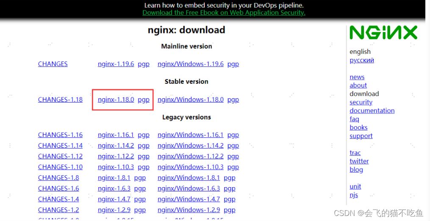Download nginx-1.12.2
The image size is (430, 221).
(116, 156)
